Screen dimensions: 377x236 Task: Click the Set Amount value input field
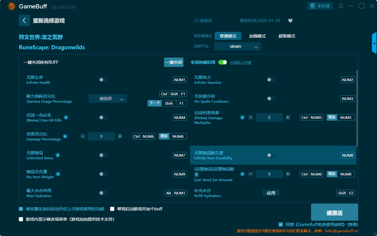pyautogui.click(x=269, y=174)
